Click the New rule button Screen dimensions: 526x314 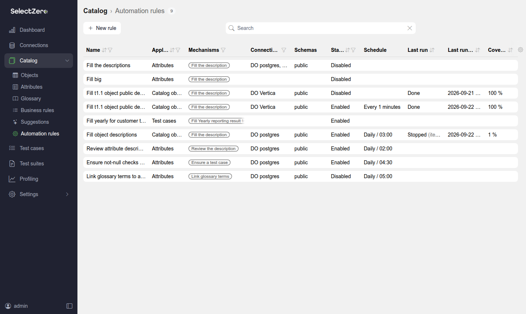click(x=102, y=28)
